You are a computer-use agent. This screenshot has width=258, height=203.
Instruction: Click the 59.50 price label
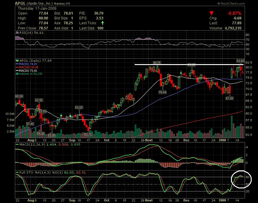pyautogui.click(x=42, y=112)
